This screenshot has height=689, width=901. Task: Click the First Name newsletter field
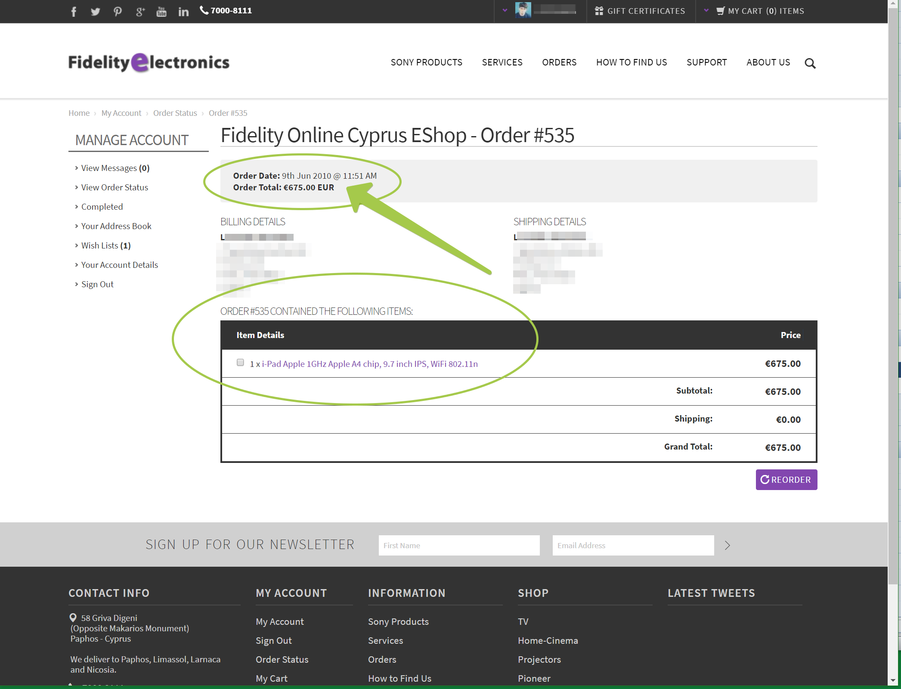point(459,546)
